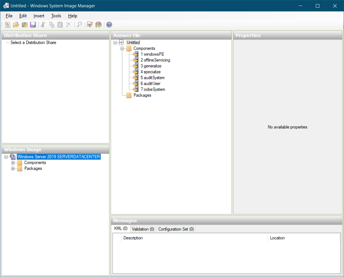Maximize the Windows System Image Manager window
Viewport: 344px width, 277px height.
pyautogui.click(x=317, y=6)
